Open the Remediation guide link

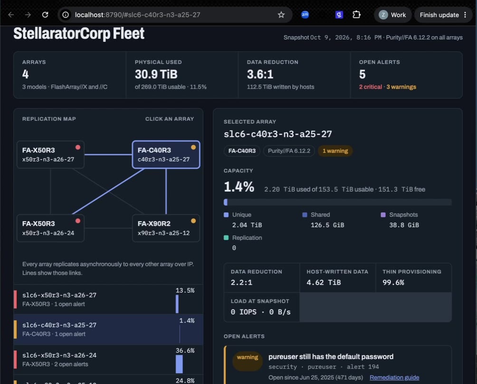coord(394,377)
